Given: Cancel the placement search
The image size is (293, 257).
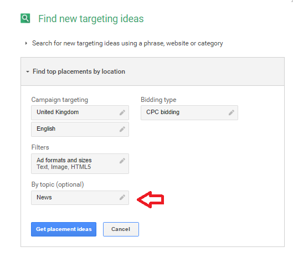Looking at the screenshot, I should [121, 229].
